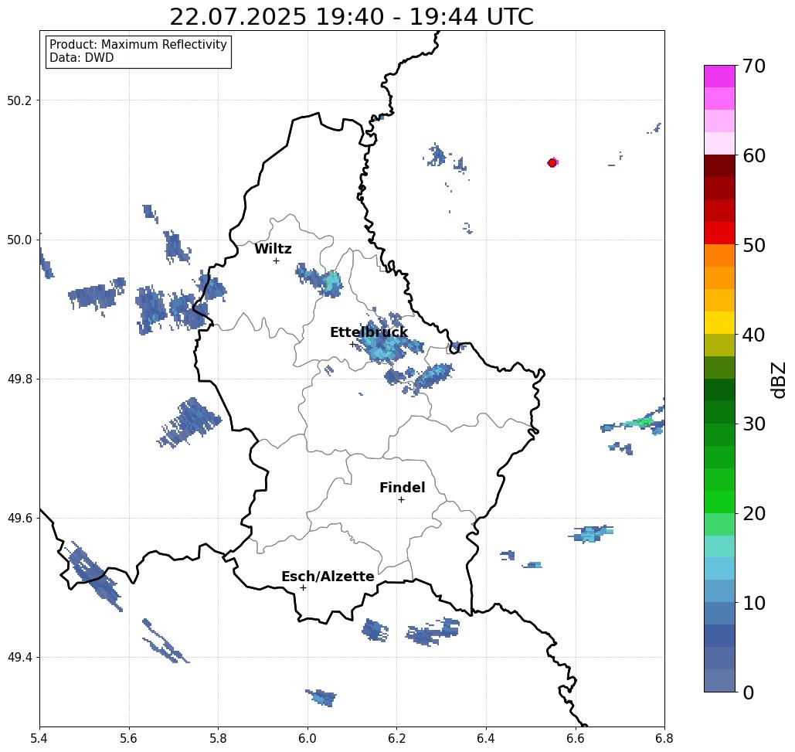Click the red high-reflectivity dot
The image size is (795, 752).
[x=552, y=163]
